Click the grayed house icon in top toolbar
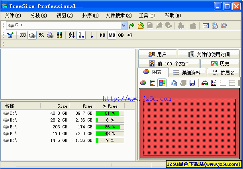This screenshot has width=243, height=169. point(193,26)
